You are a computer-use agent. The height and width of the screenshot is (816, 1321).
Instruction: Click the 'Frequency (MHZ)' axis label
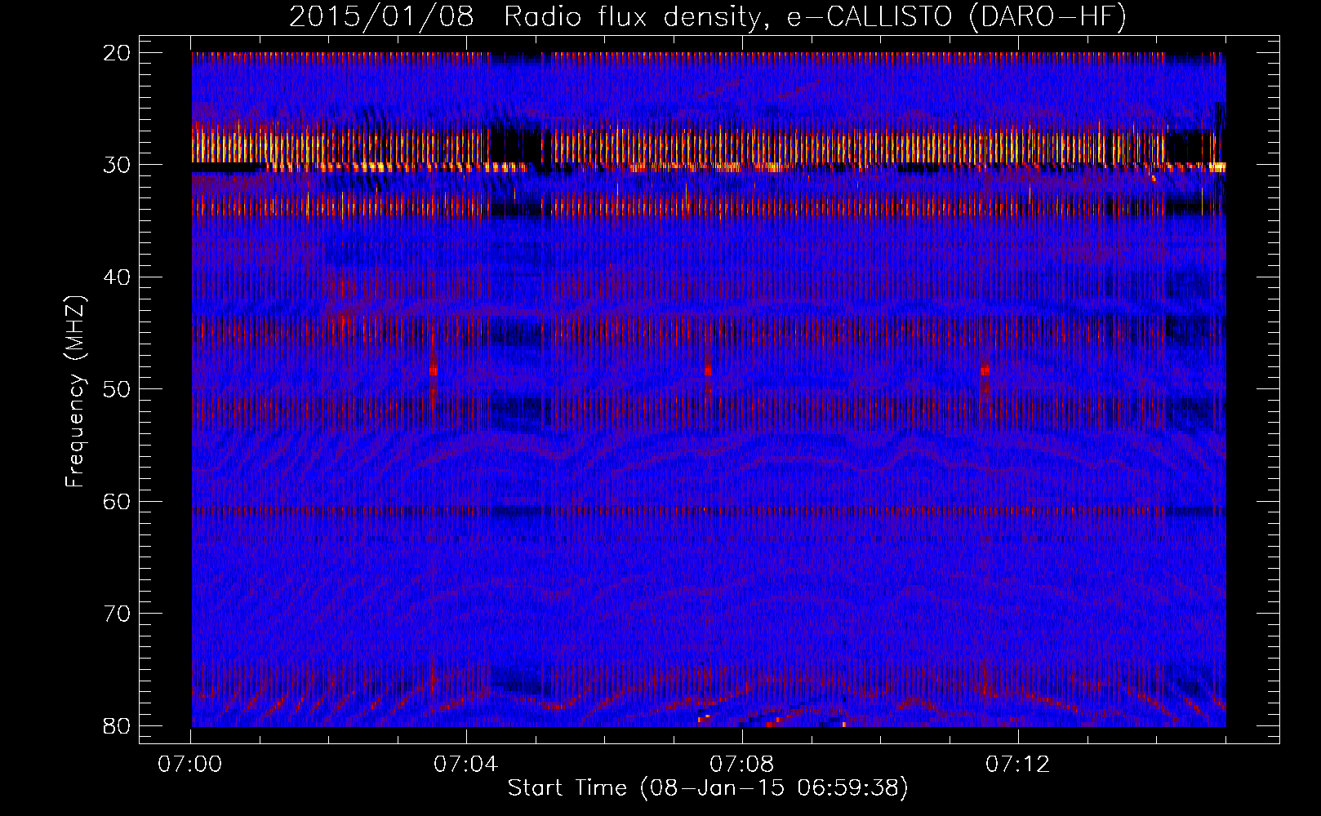tap(75, 392)
